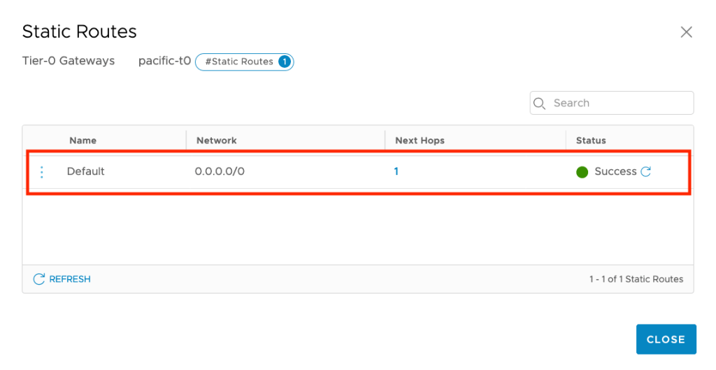Viewport: 716px width, 370px height.
Task: Click the Next Hops column header
Action: click(420, 141)
